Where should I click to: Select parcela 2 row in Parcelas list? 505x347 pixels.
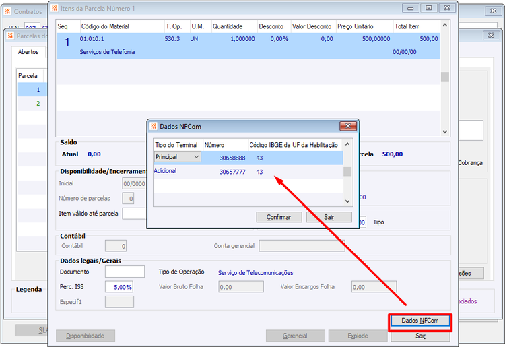click(32, 104)
